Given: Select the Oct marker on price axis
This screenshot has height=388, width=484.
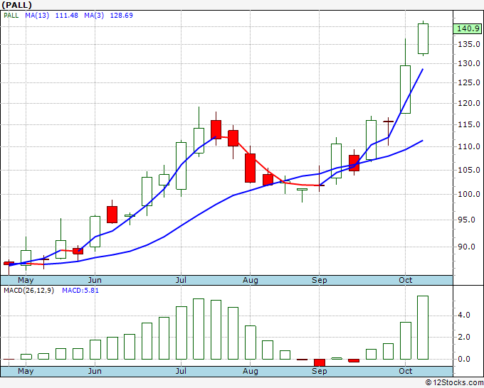Looking at the screenshot, I should pyautogui.click(x=405, y=280).
